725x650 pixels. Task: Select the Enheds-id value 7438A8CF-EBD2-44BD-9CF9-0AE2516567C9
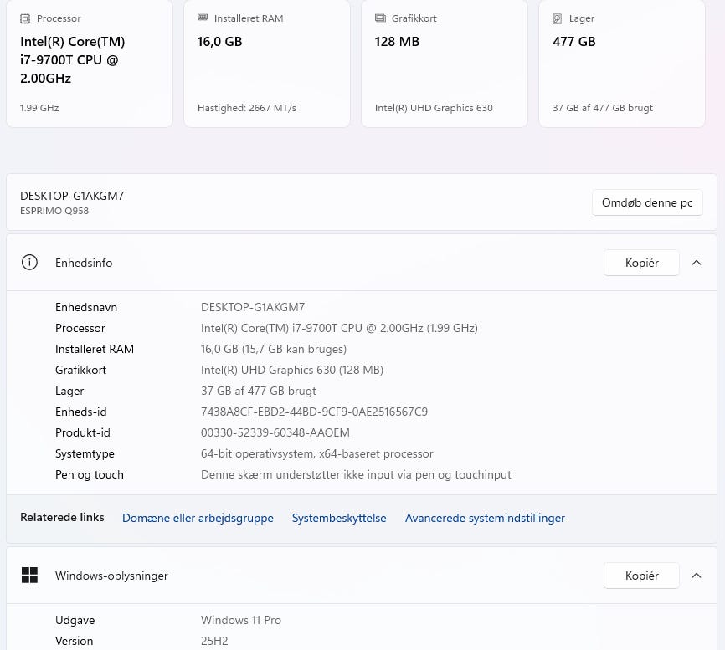point(315,412)
